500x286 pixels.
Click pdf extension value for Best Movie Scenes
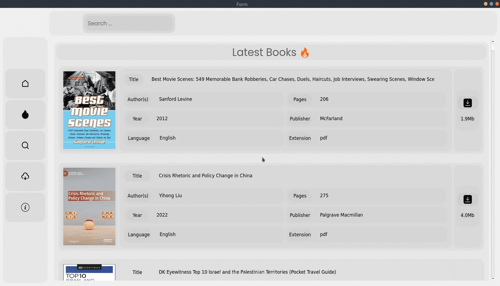tap(324, 138)
